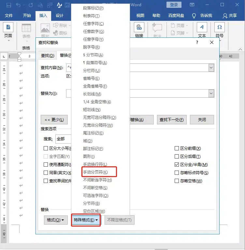Click the Redo icon in title bar
Image resolution: width=245 pixels, height=250 pixels.
click(31, 5)
